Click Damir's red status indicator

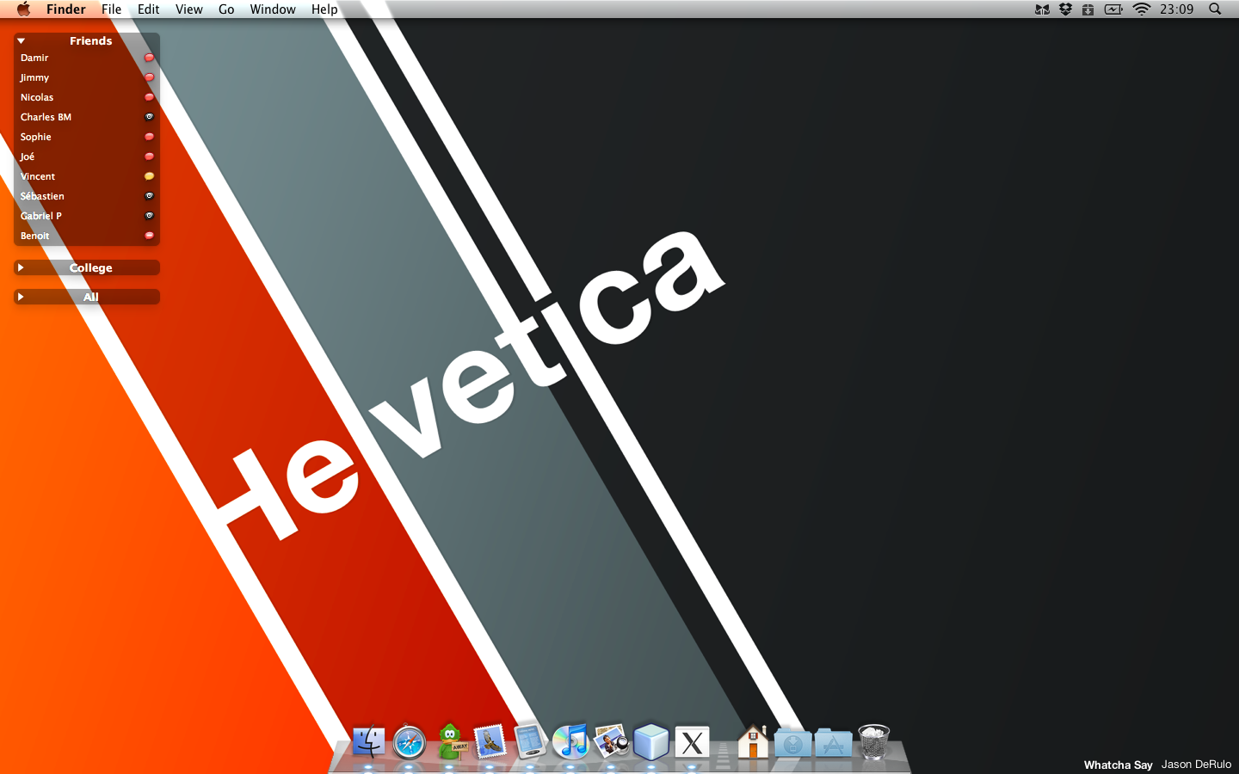coord(149,58)
